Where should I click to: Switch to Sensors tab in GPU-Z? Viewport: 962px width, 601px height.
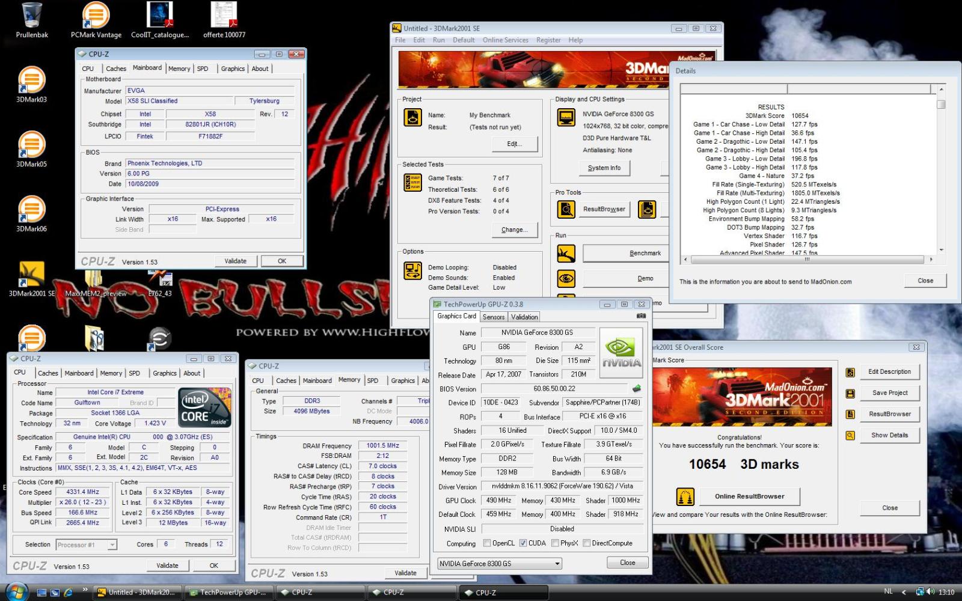[494, 317]
